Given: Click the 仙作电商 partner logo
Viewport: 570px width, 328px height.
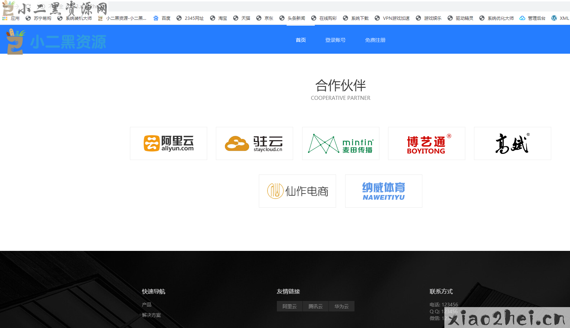Looking at the screenshot, I should (297, 191).
